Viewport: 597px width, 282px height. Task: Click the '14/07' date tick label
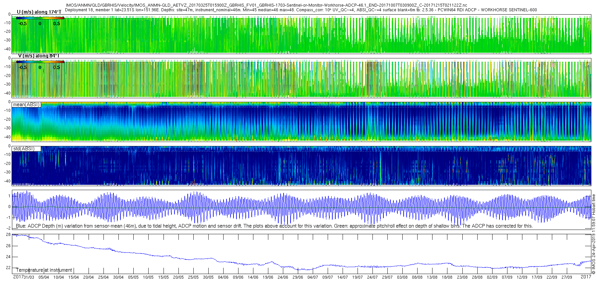[x=343, y=277]
